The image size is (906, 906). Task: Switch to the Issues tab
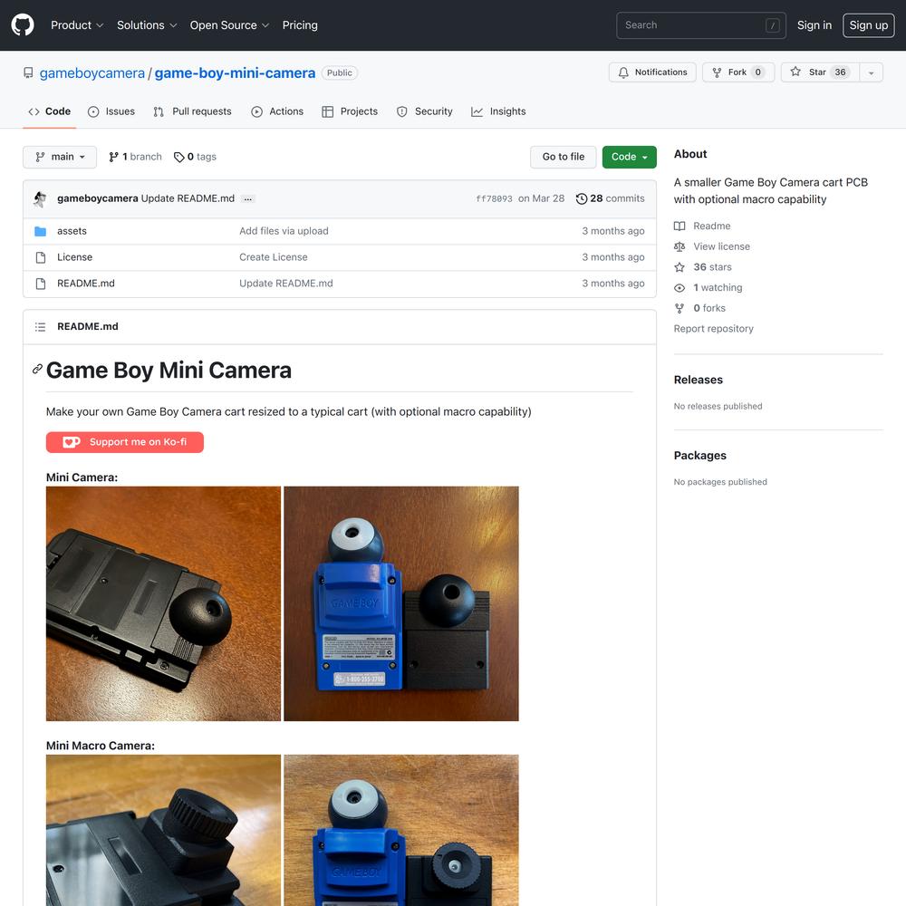111,111
